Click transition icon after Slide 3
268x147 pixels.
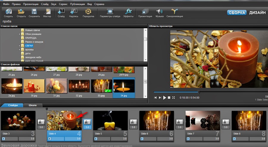41,122
